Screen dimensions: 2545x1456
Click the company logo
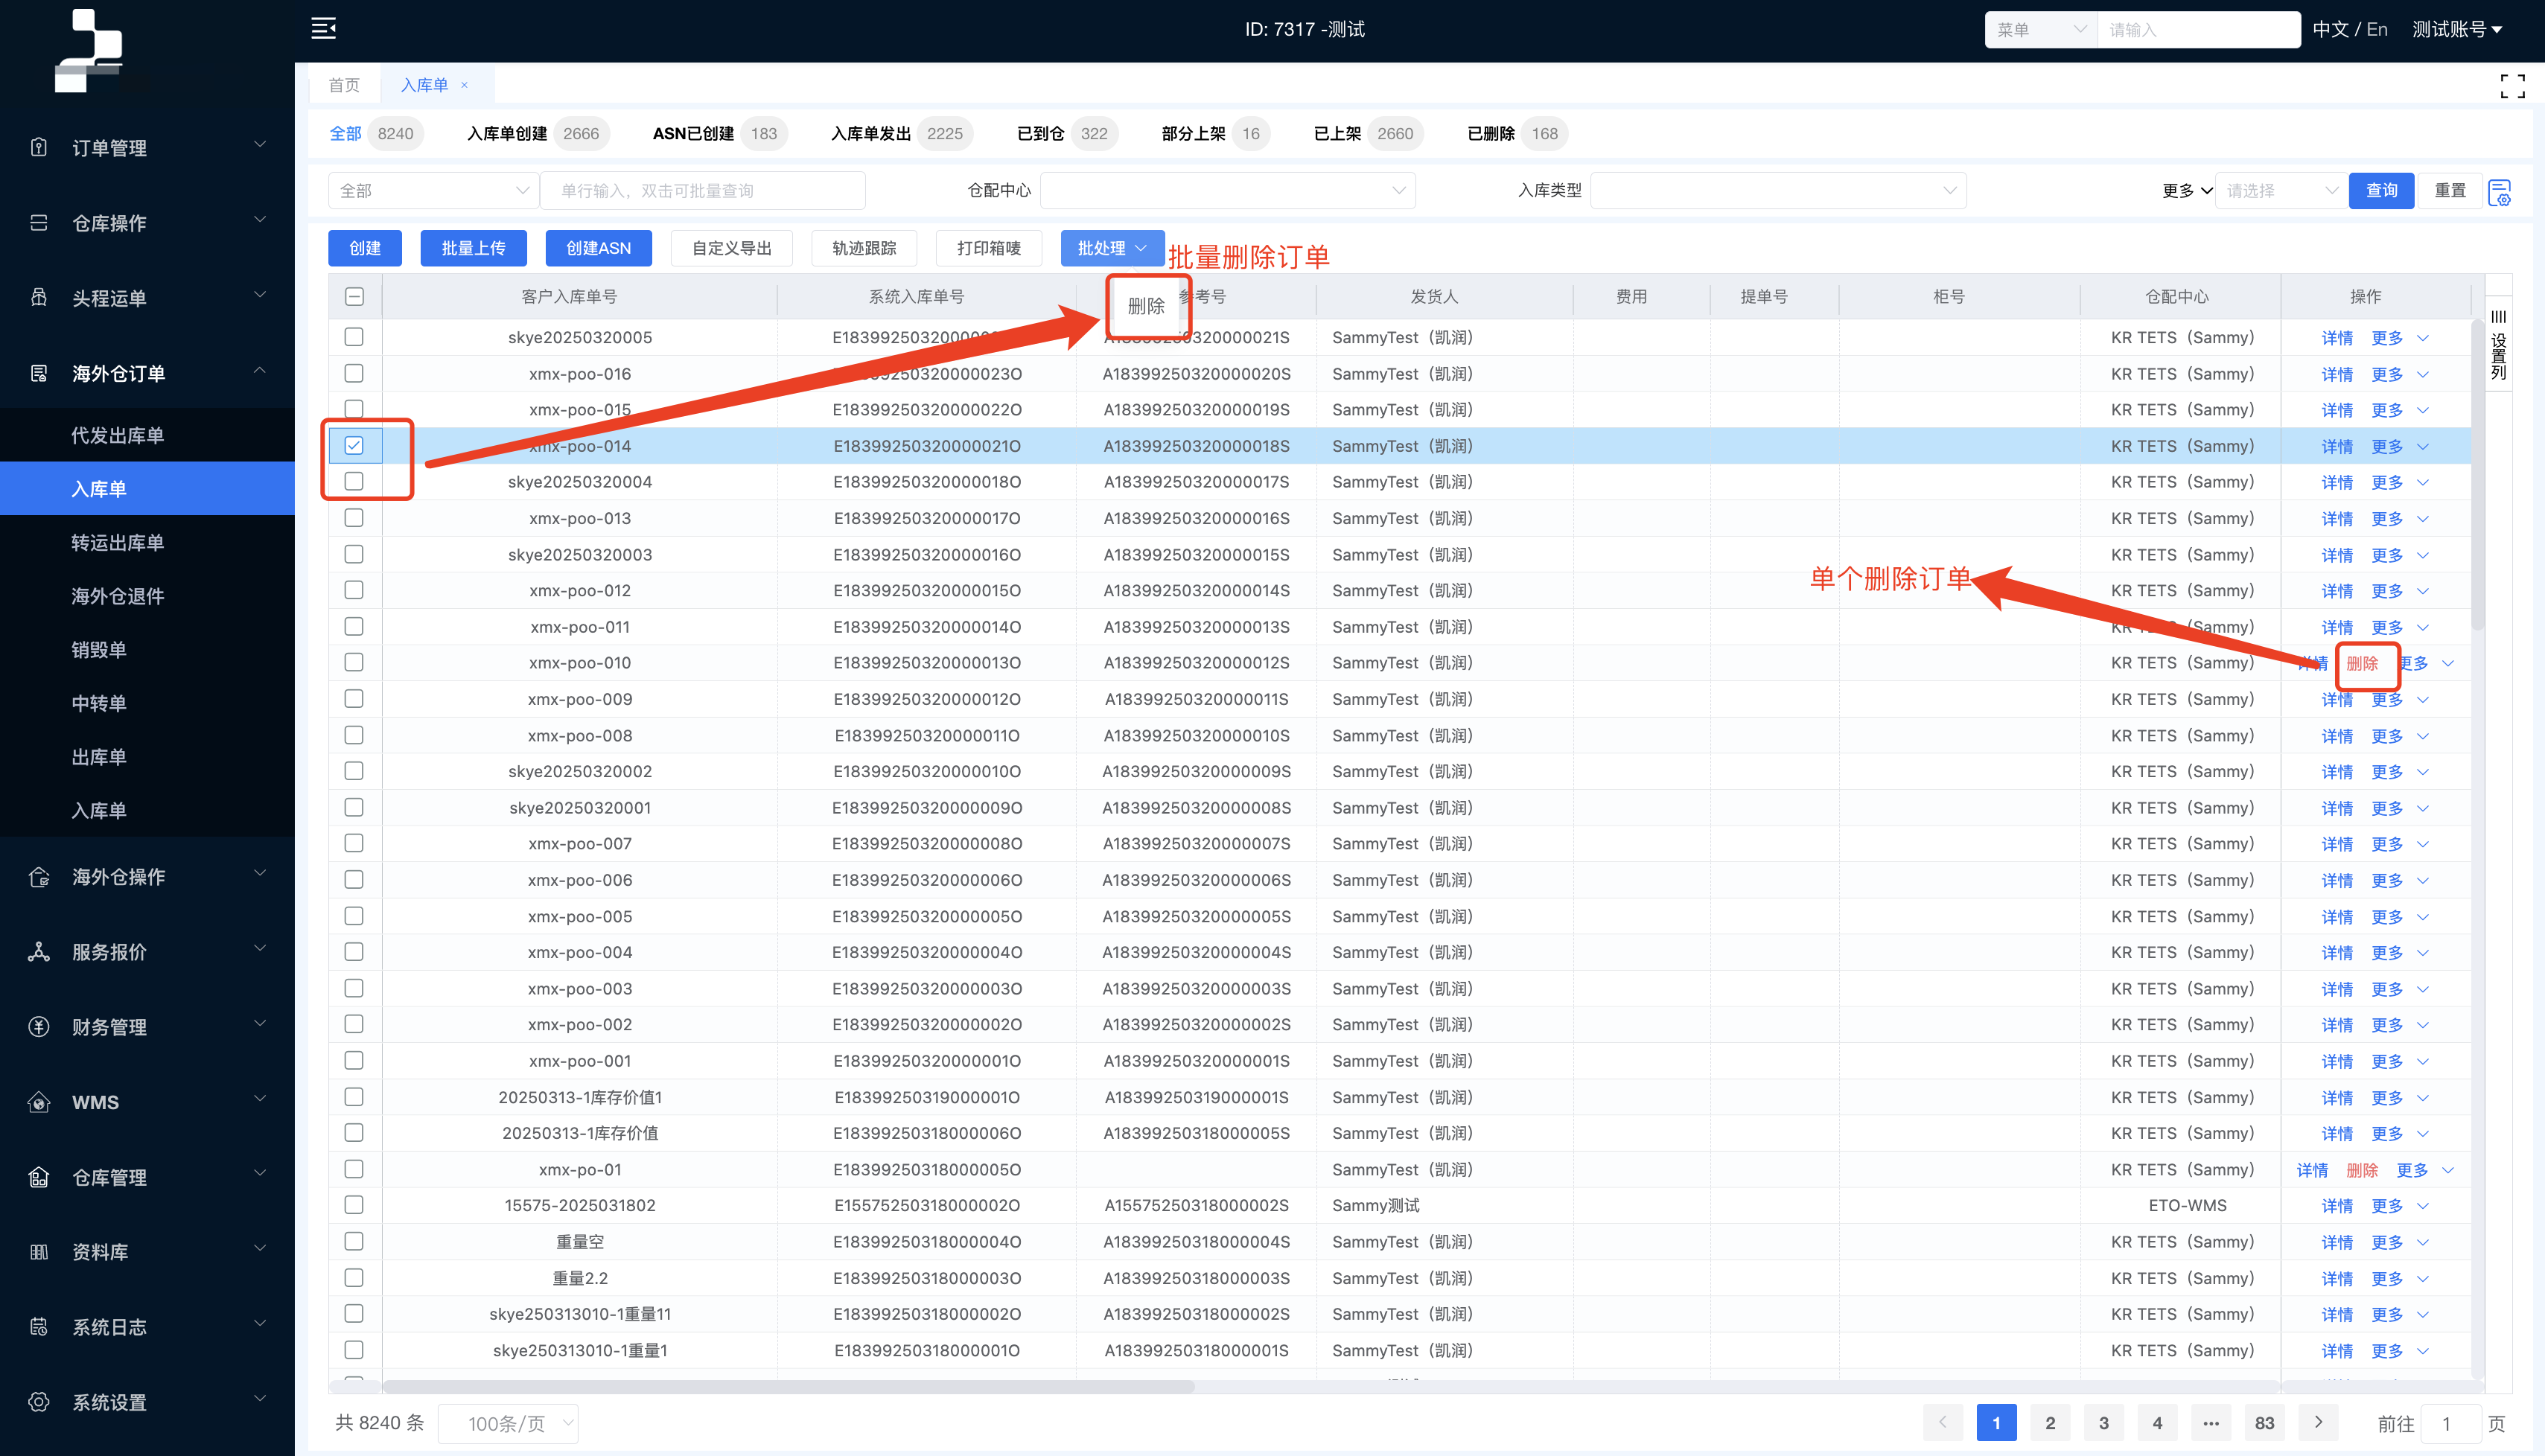(x=89, y=50)
